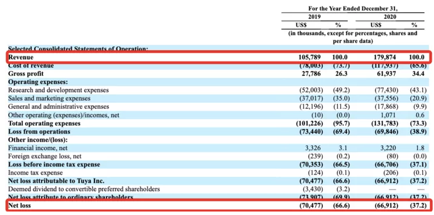Click the Operating expenses heading
Screen dimensions: 434x215
(x=38, y=82)
